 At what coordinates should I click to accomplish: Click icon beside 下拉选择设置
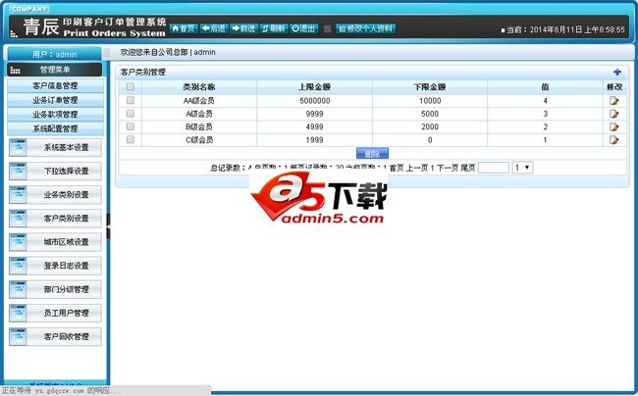pos(18,171)
